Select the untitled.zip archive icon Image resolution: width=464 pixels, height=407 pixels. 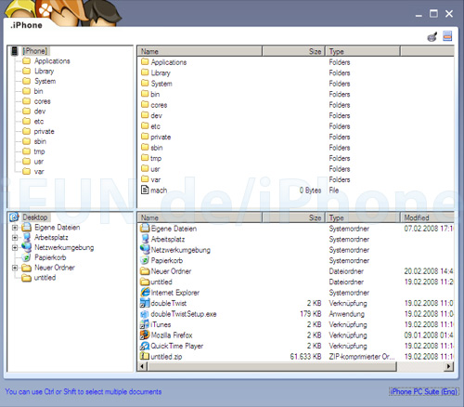145,356
